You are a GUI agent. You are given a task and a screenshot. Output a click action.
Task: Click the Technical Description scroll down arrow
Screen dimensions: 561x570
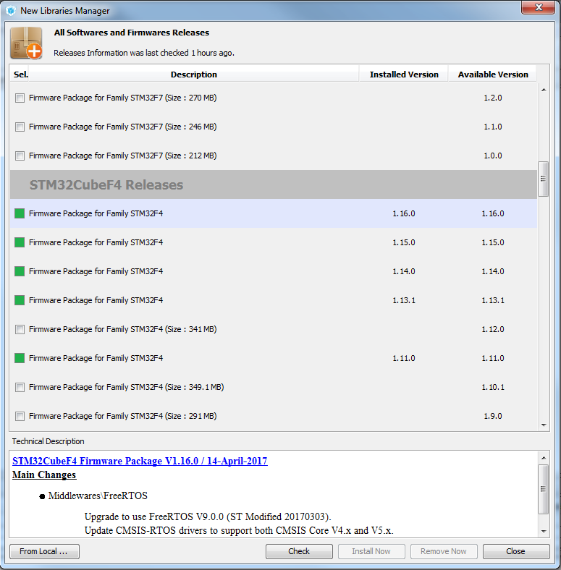(544, 531)
